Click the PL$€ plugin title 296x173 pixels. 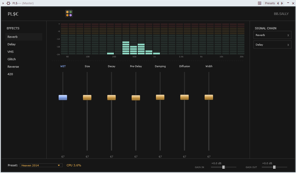point(13,14)
